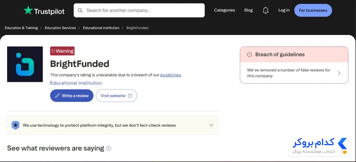Click the Trustpilot star logo

28,10
